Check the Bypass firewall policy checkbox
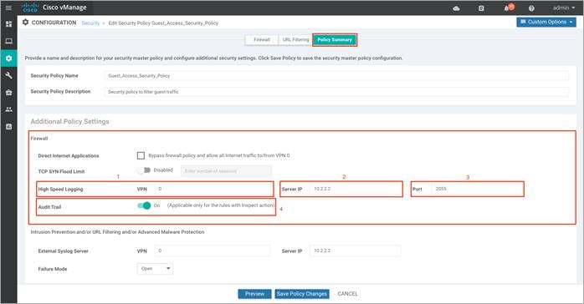The width and height of the screenshot is (584, 304). 141,155
